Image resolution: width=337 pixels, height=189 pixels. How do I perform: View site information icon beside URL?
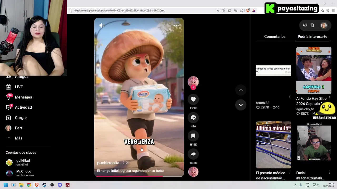70,10
